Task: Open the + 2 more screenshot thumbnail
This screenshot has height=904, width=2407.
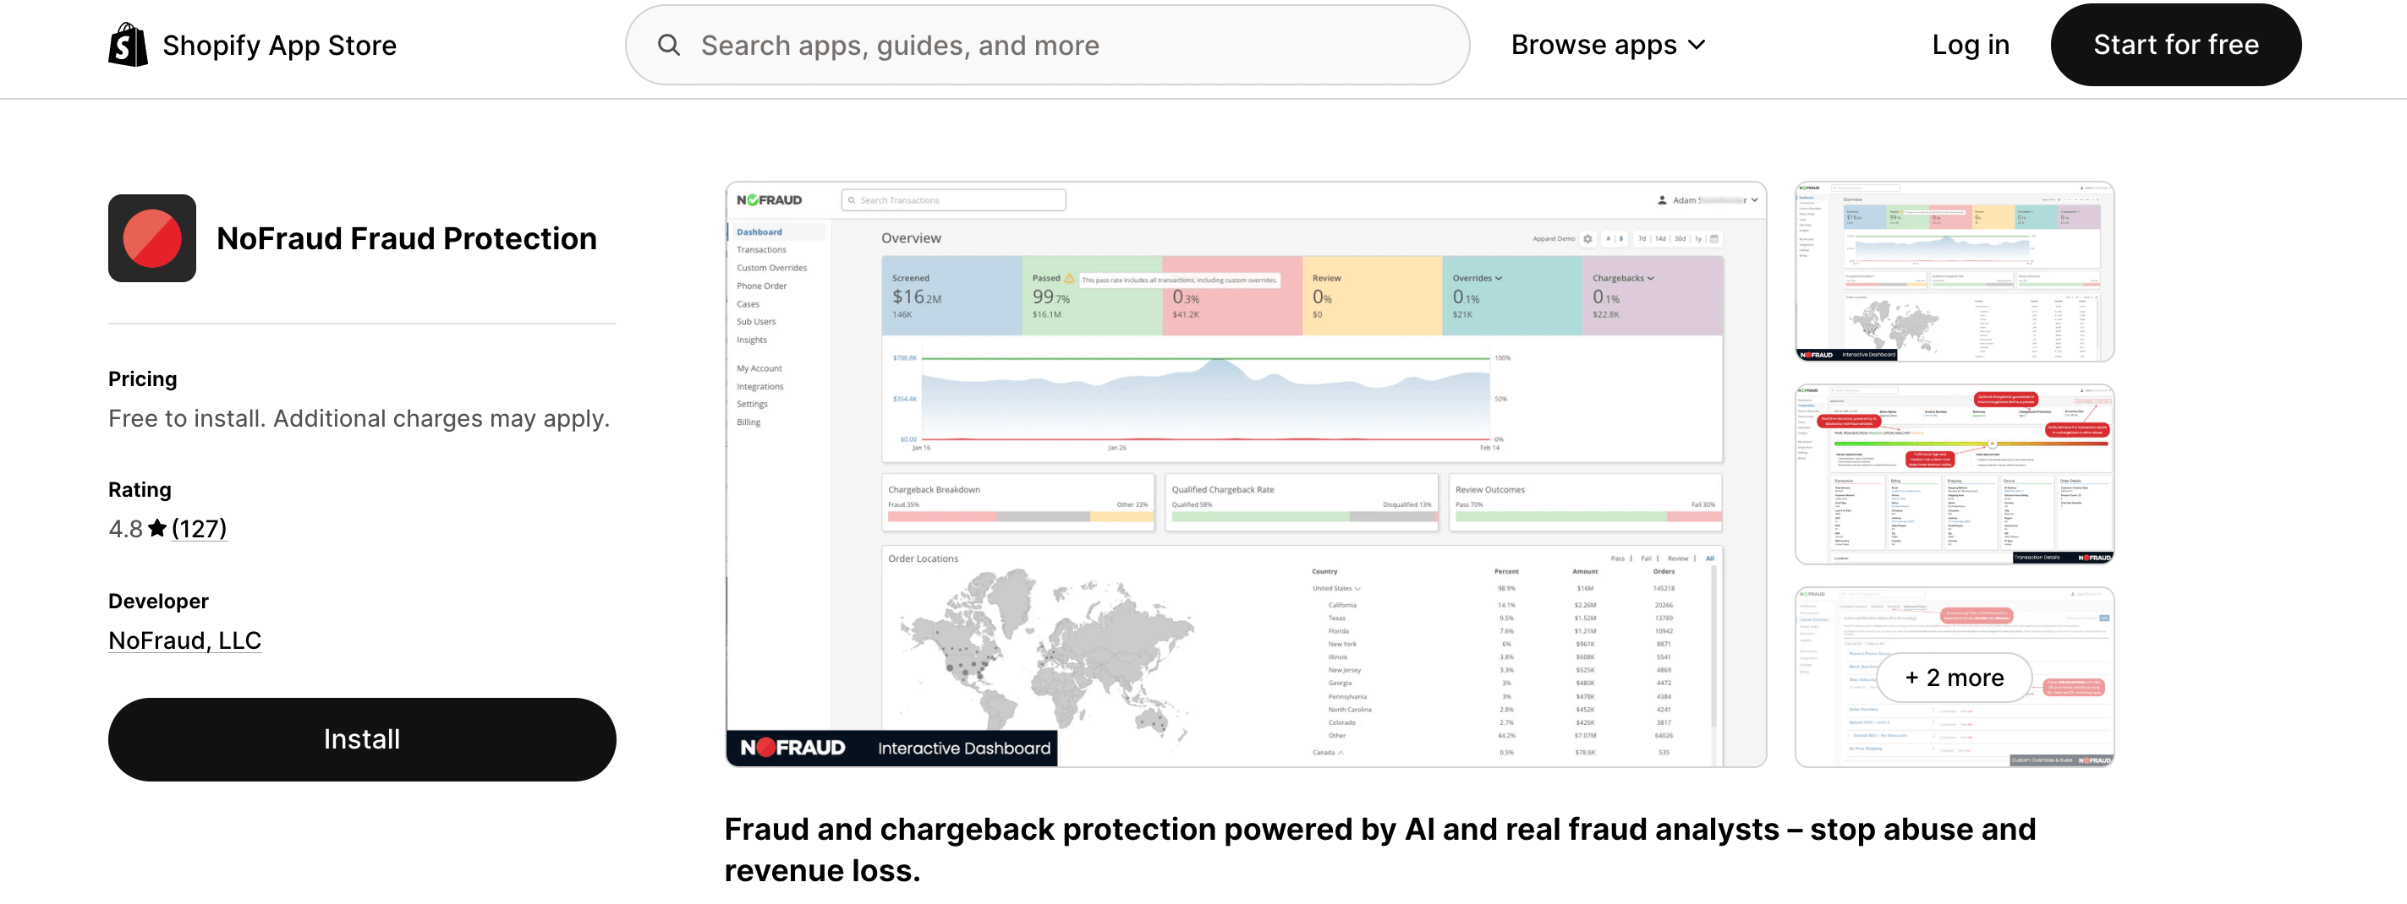Action: point(1953,677)
